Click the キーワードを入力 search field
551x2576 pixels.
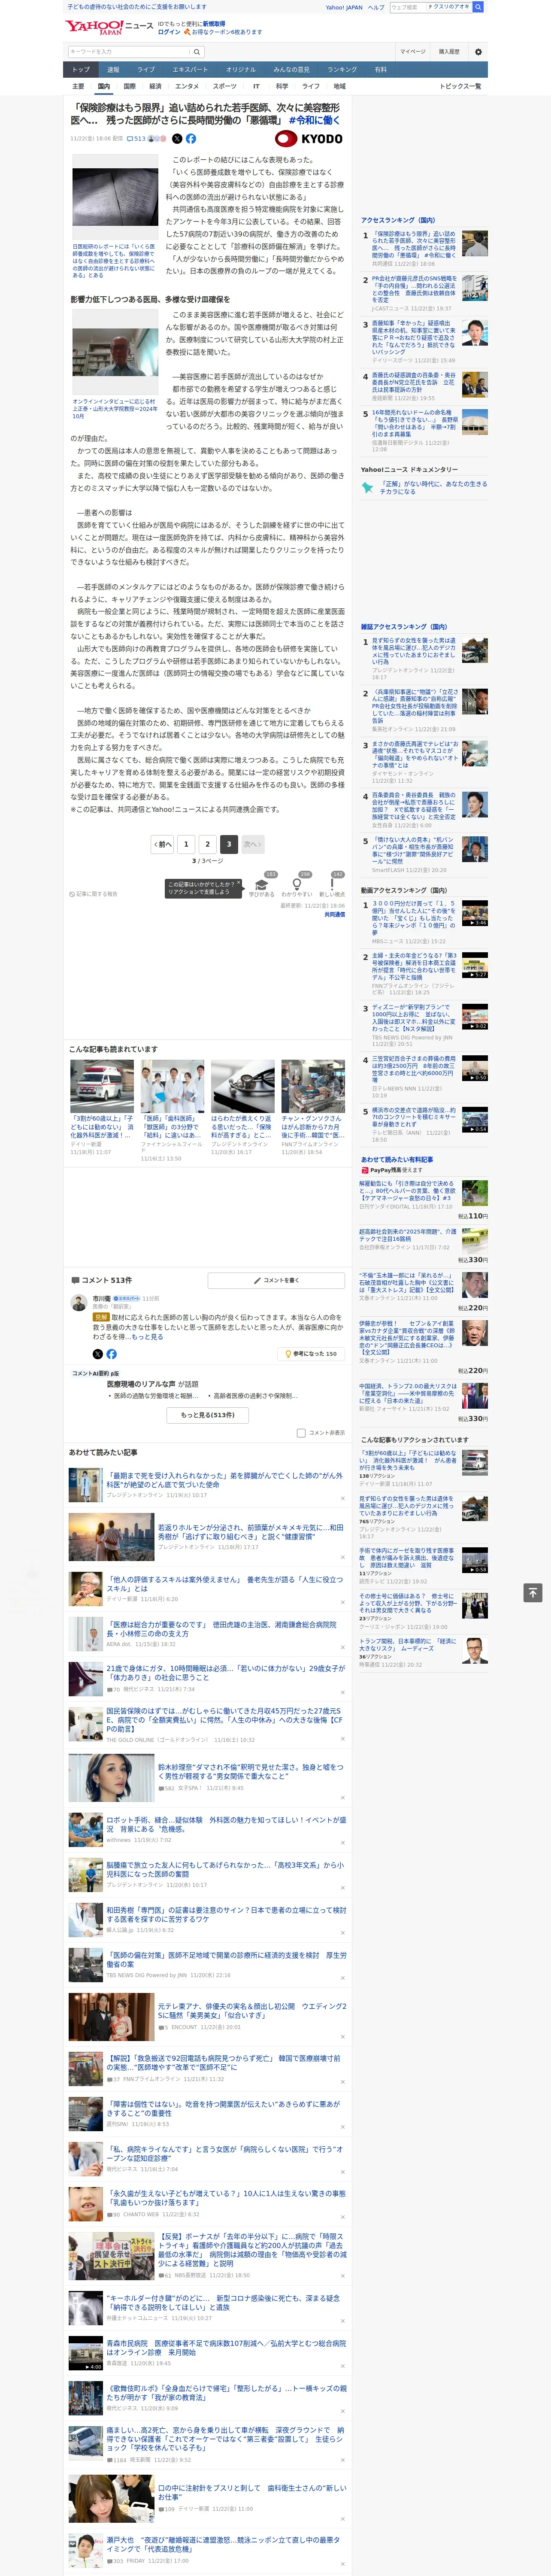coord(129,51)
